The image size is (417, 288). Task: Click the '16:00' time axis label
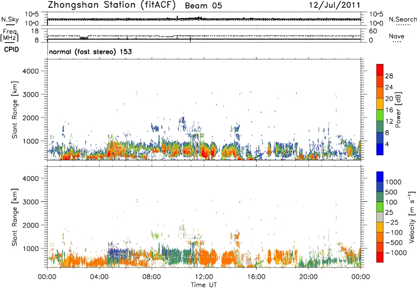[x=256, y=277]
